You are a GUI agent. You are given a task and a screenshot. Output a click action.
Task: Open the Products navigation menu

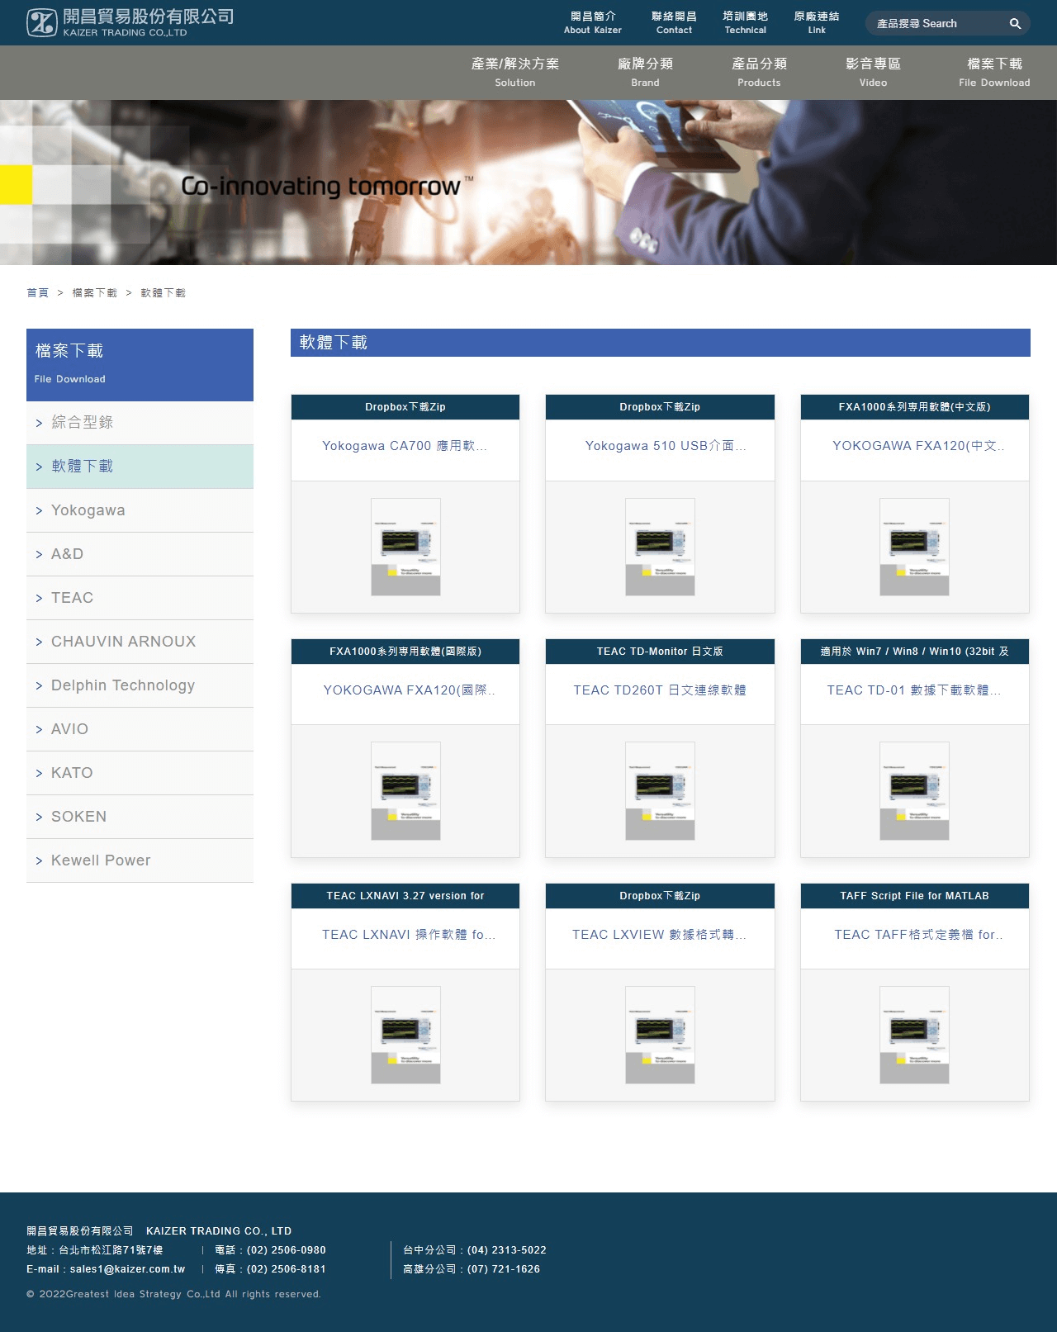click(759, 72)
